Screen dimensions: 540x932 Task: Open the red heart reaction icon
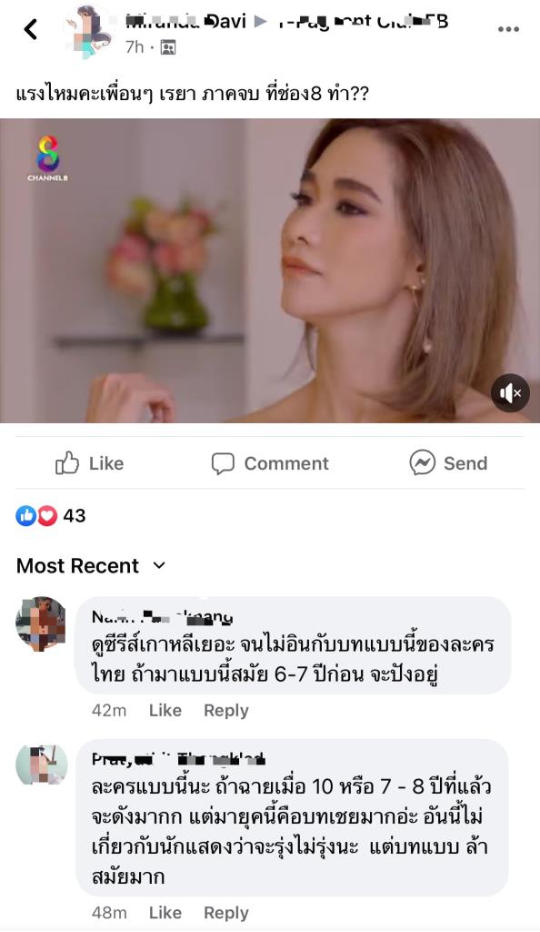pos(47,516)
